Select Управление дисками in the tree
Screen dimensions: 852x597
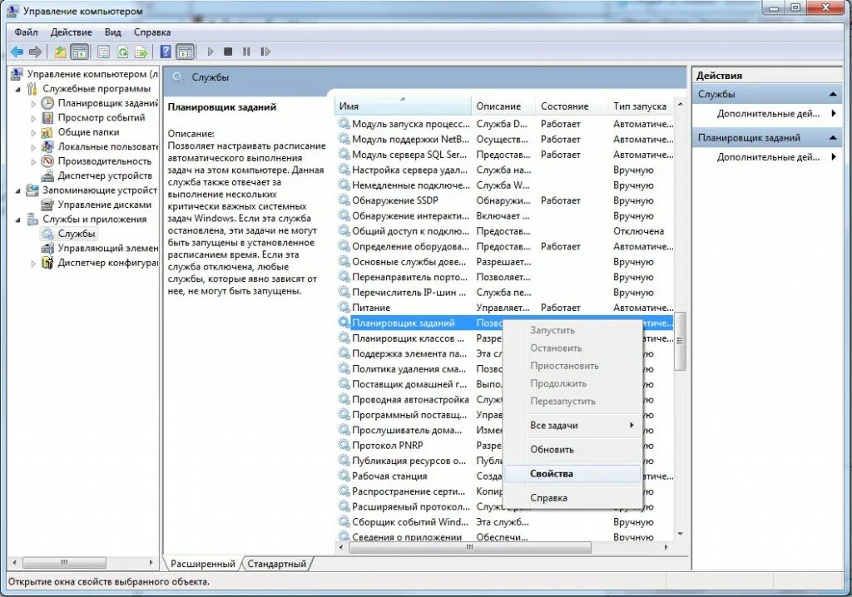tap(104, 205)
